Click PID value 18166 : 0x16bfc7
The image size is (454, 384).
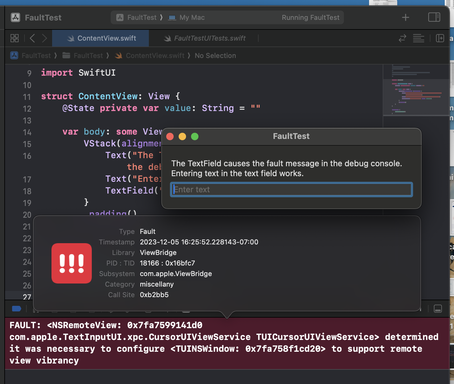pyautogui.click(x=167, y=263)
